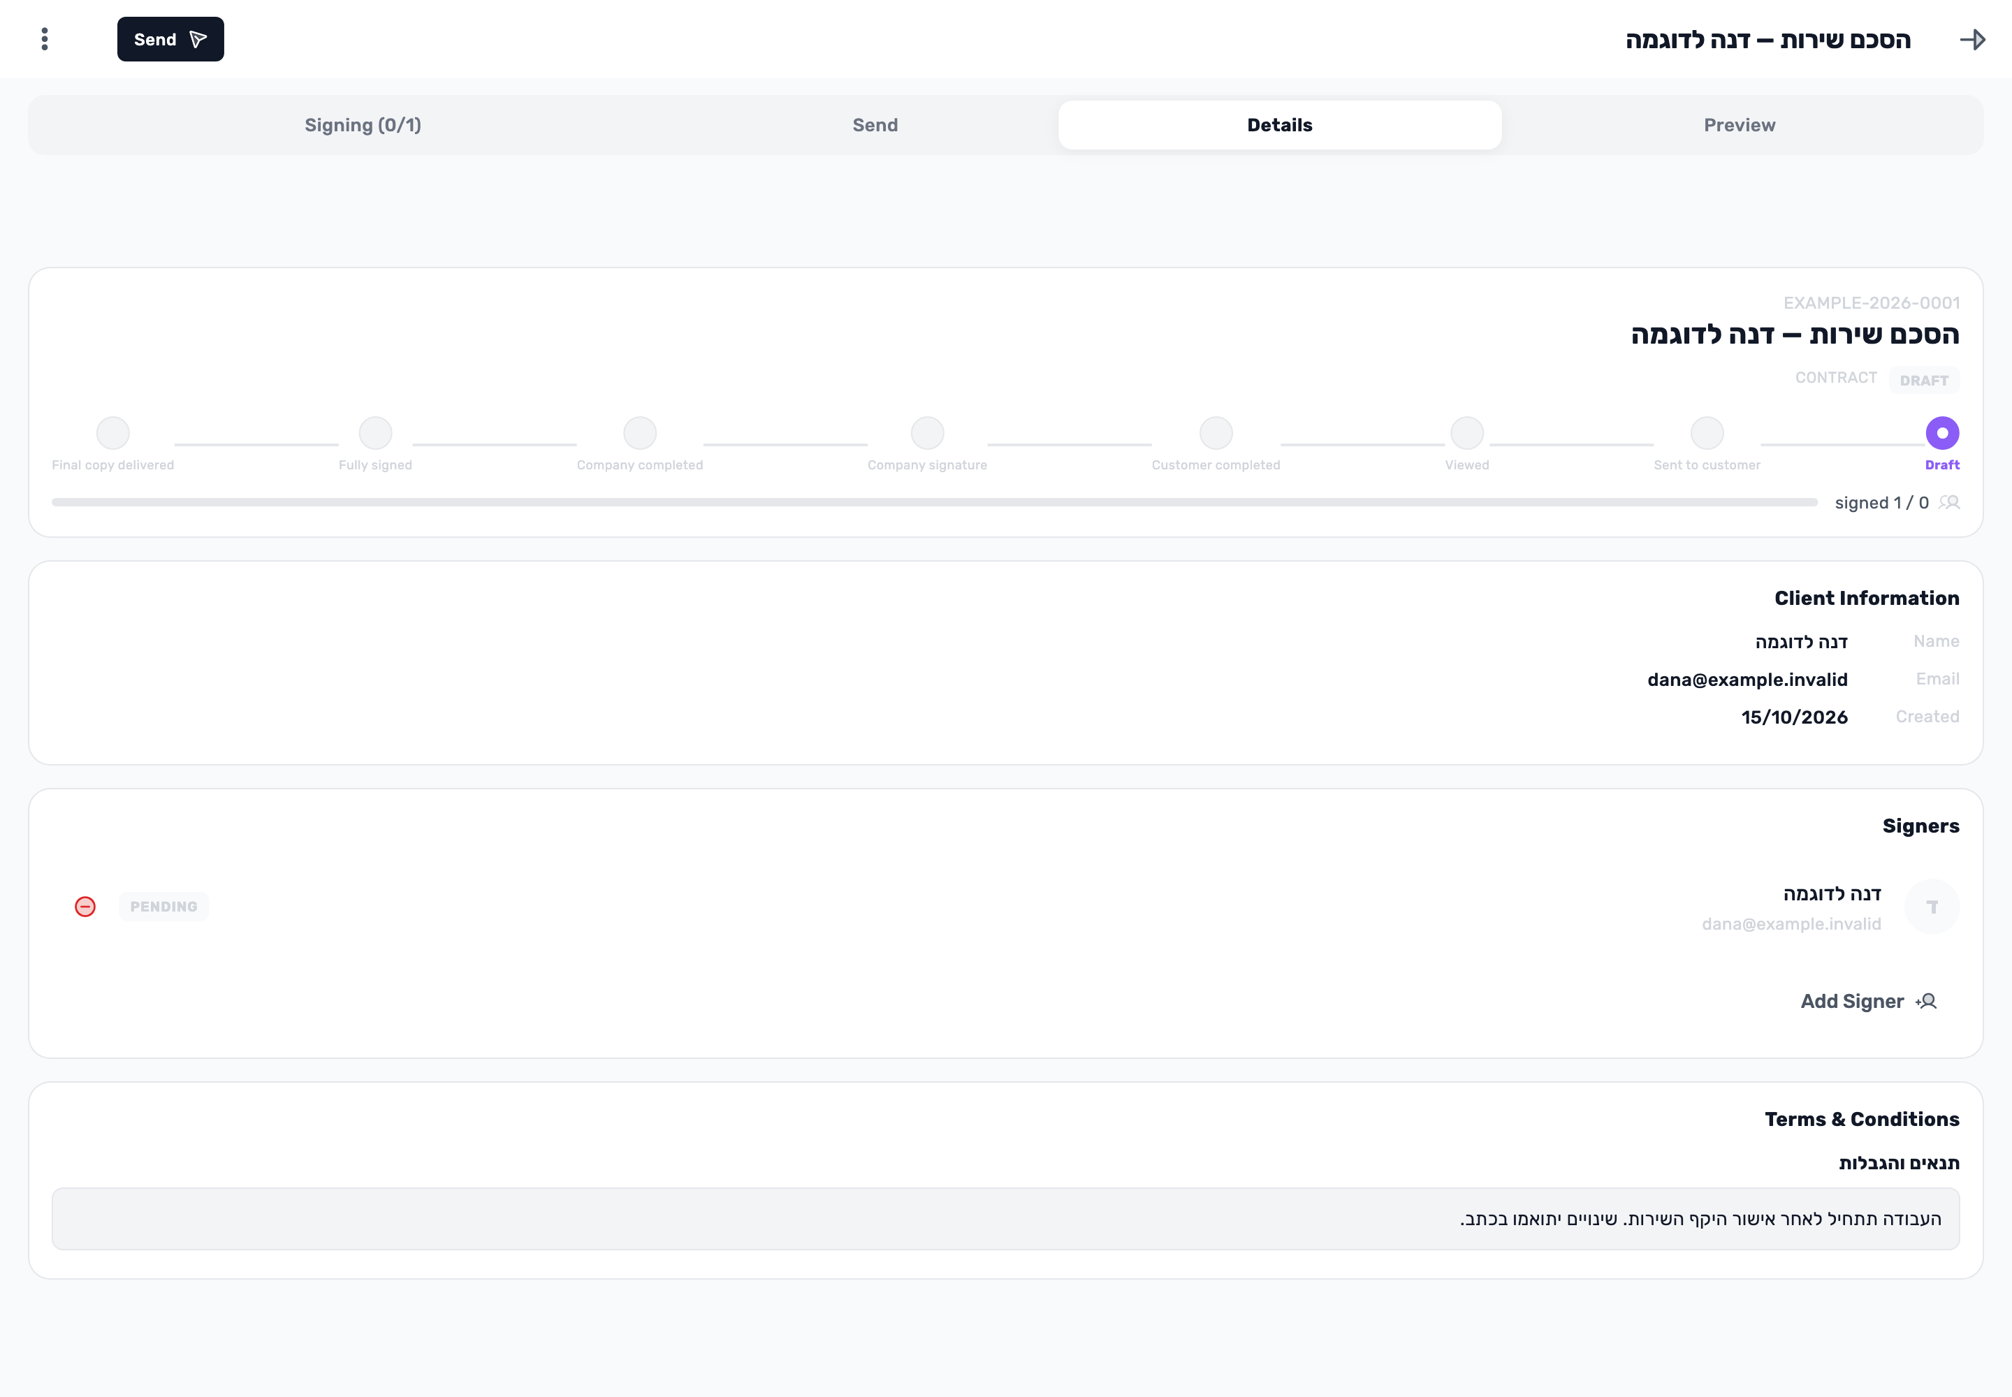2012x1397 pixels.
Task: Click the terms and conditions text box
Action: pos(1005,1218)
